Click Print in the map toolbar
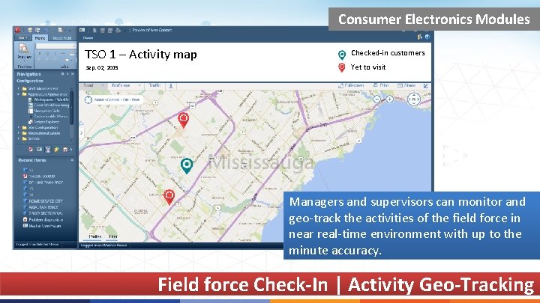This screenshot has width=540, height=303. coord(381,85)
